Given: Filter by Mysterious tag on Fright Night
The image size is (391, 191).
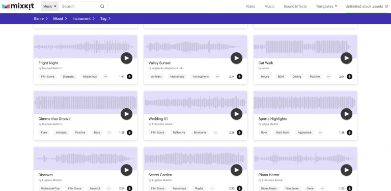Looking at the screenshot, I should pos(90,77).
